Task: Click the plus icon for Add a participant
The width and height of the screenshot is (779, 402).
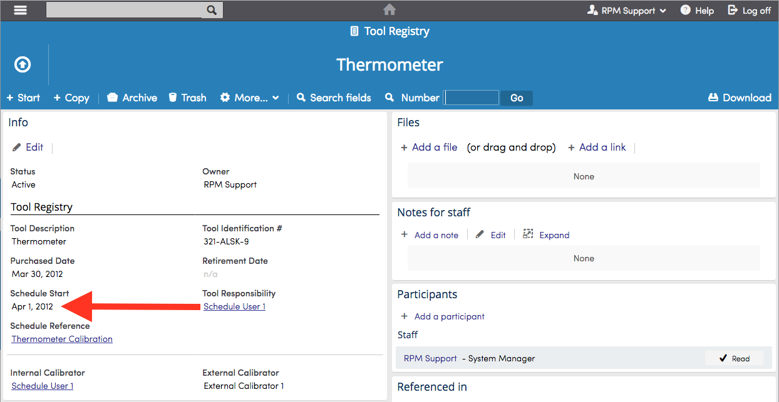Action: point(405,316)
